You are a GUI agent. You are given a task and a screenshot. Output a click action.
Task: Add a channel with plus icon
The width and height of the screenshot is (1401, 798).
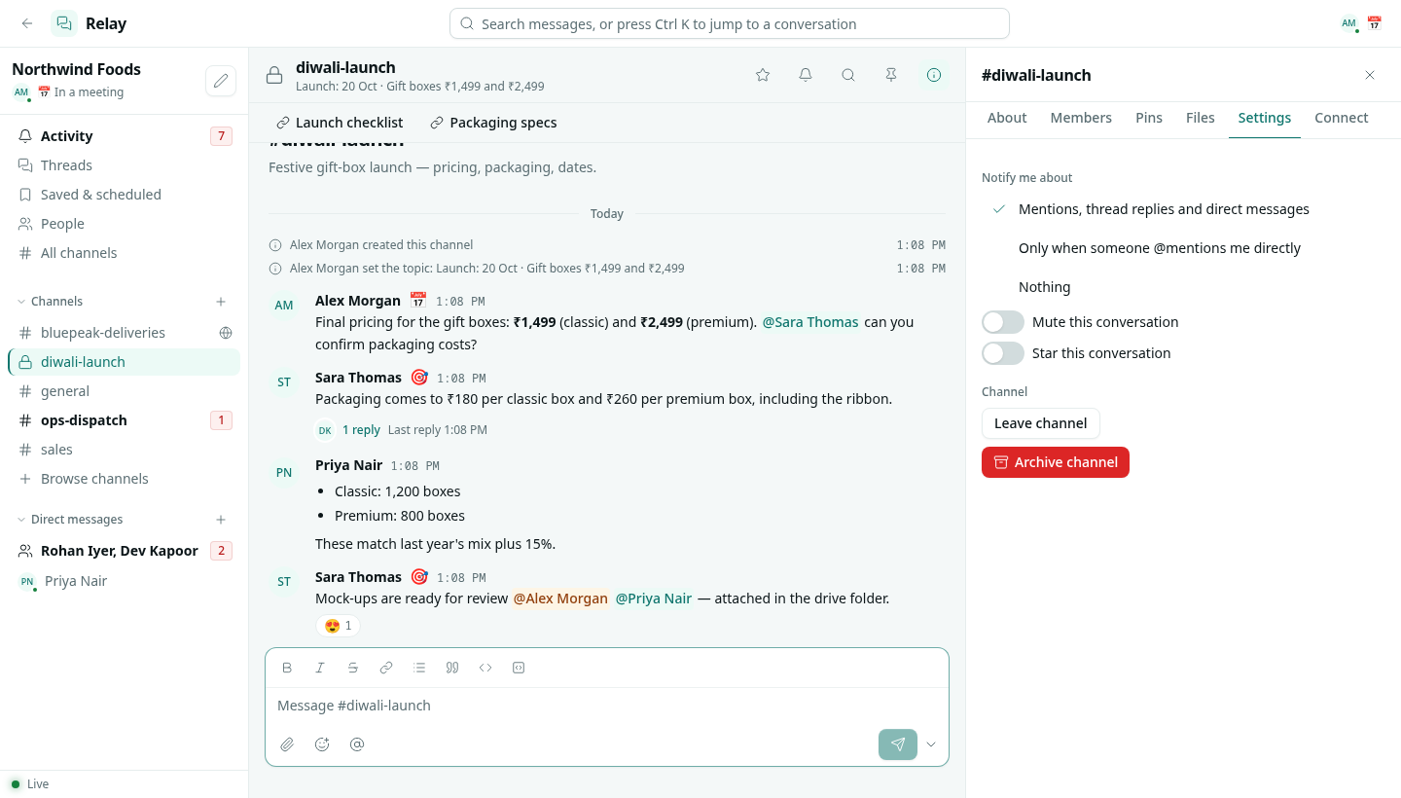[x=221, y=302]
